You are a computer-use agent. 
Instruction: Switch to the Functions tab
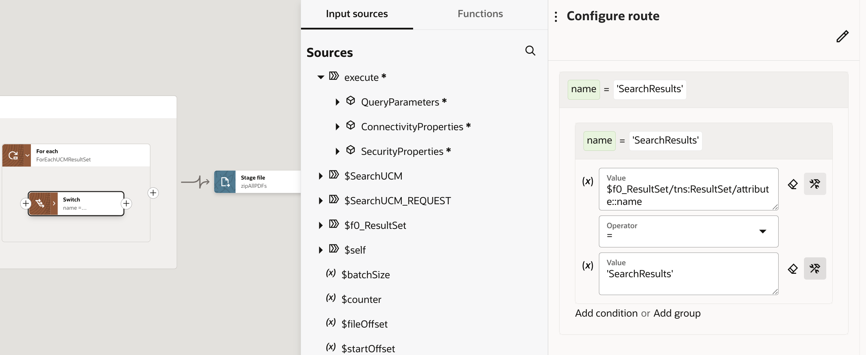click(x=480, y=14)
